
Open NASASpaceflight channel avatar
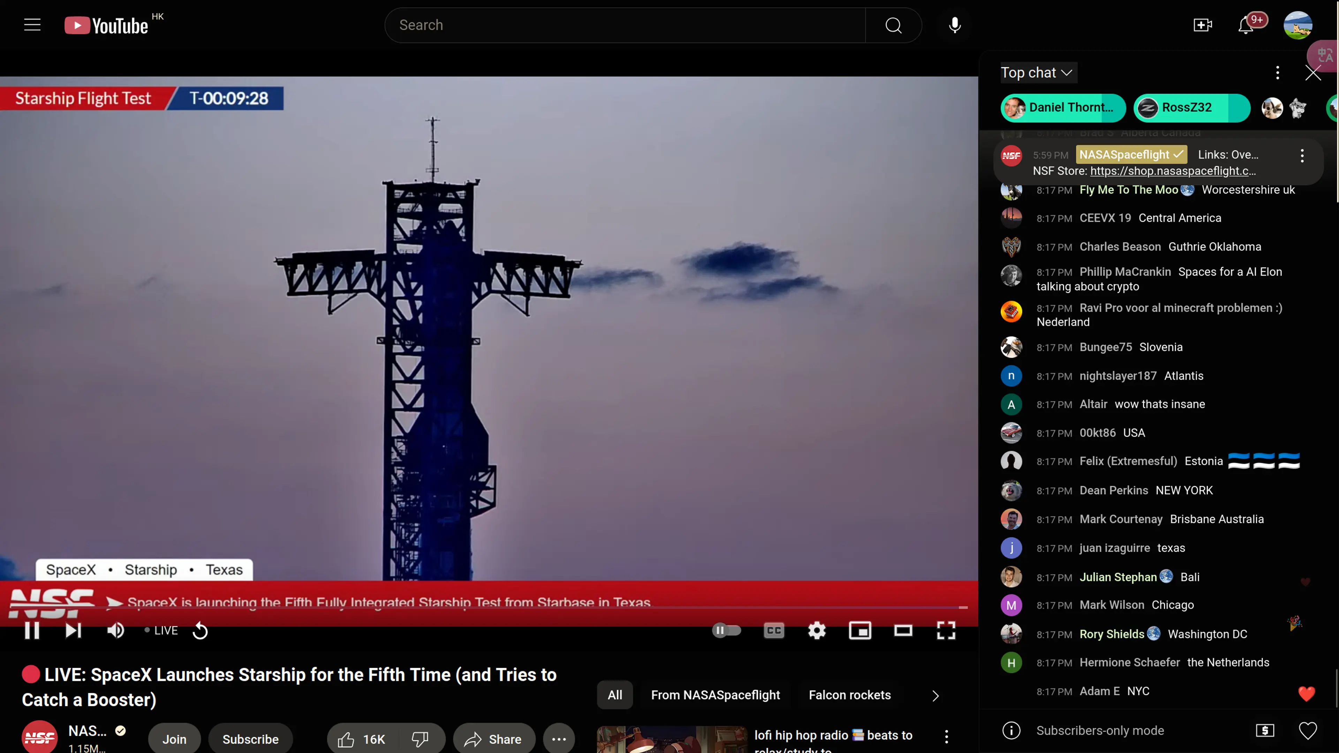point(39,737)
